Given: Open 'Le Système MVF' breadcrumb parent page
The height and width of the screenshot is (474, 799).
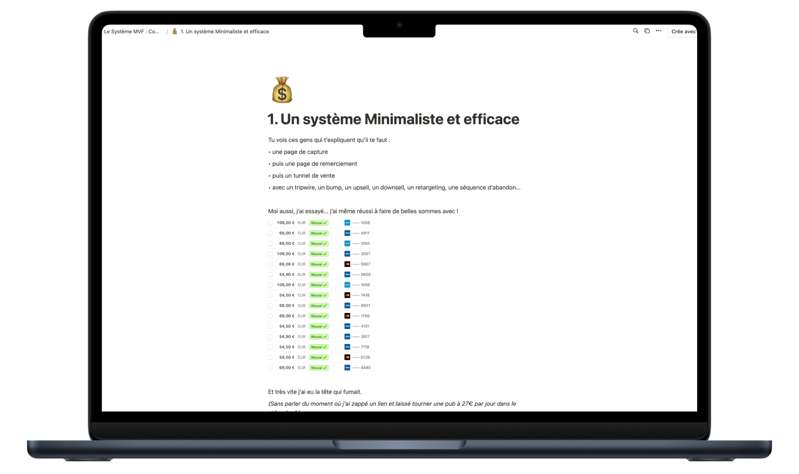Looking at the screenshot, I should click(132, 32).
